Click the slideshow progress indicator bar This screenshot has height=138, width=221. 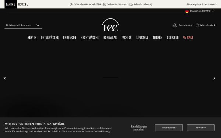point(110,78)
